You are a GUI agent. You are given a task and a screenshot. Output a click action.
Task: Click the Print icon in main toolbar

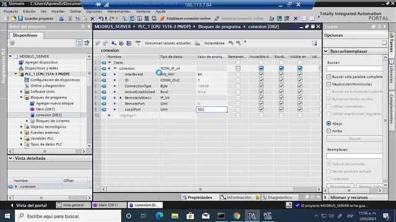tap(61, 18)
